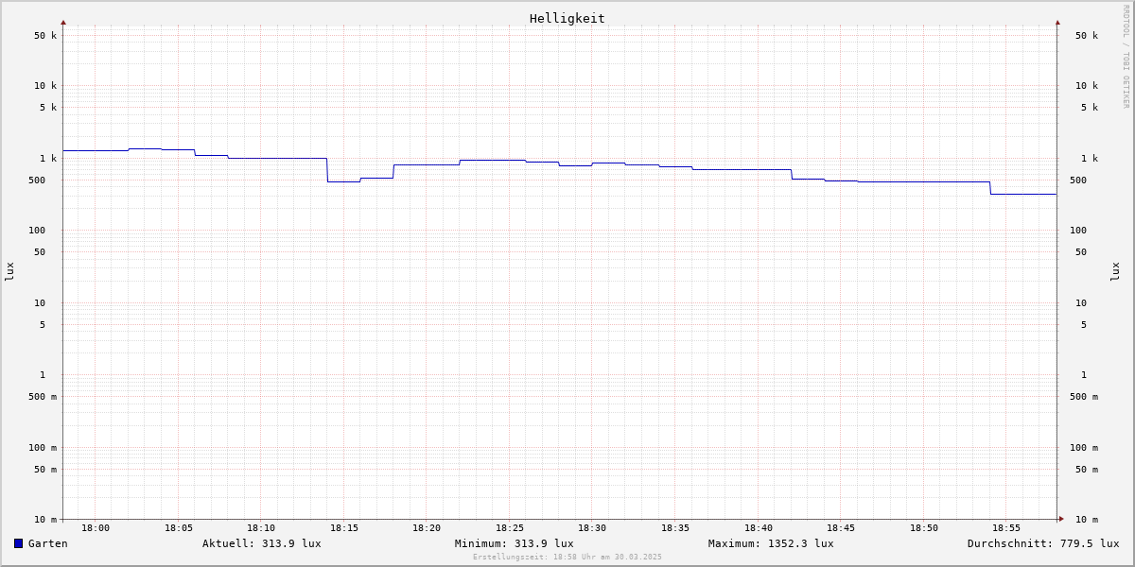The width and height of the screenshot is (1135, 567).
Task: Click the right axis 50 k label
Action: [x=1087, y=36]
